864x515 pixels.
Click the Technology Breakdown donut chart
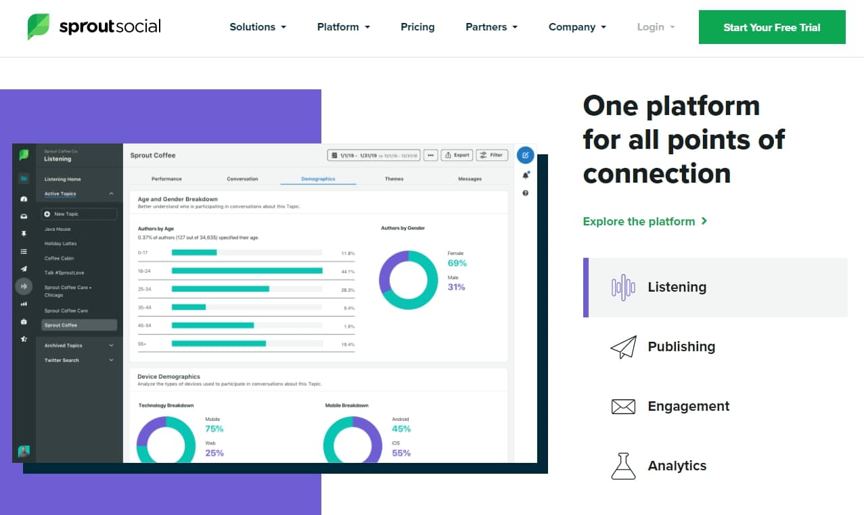tap(166, 439)
